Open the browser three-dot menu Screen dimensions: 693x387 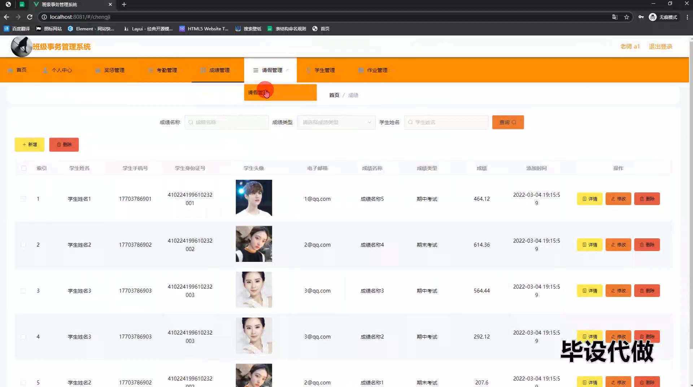point(687,17)
